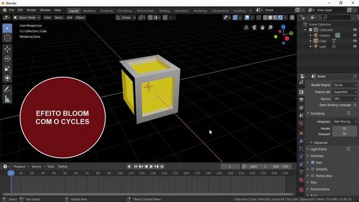The height and width of the screenshot is (202, 359).
Task: Open the Render Engine dropdown
Action: point(345,85)
